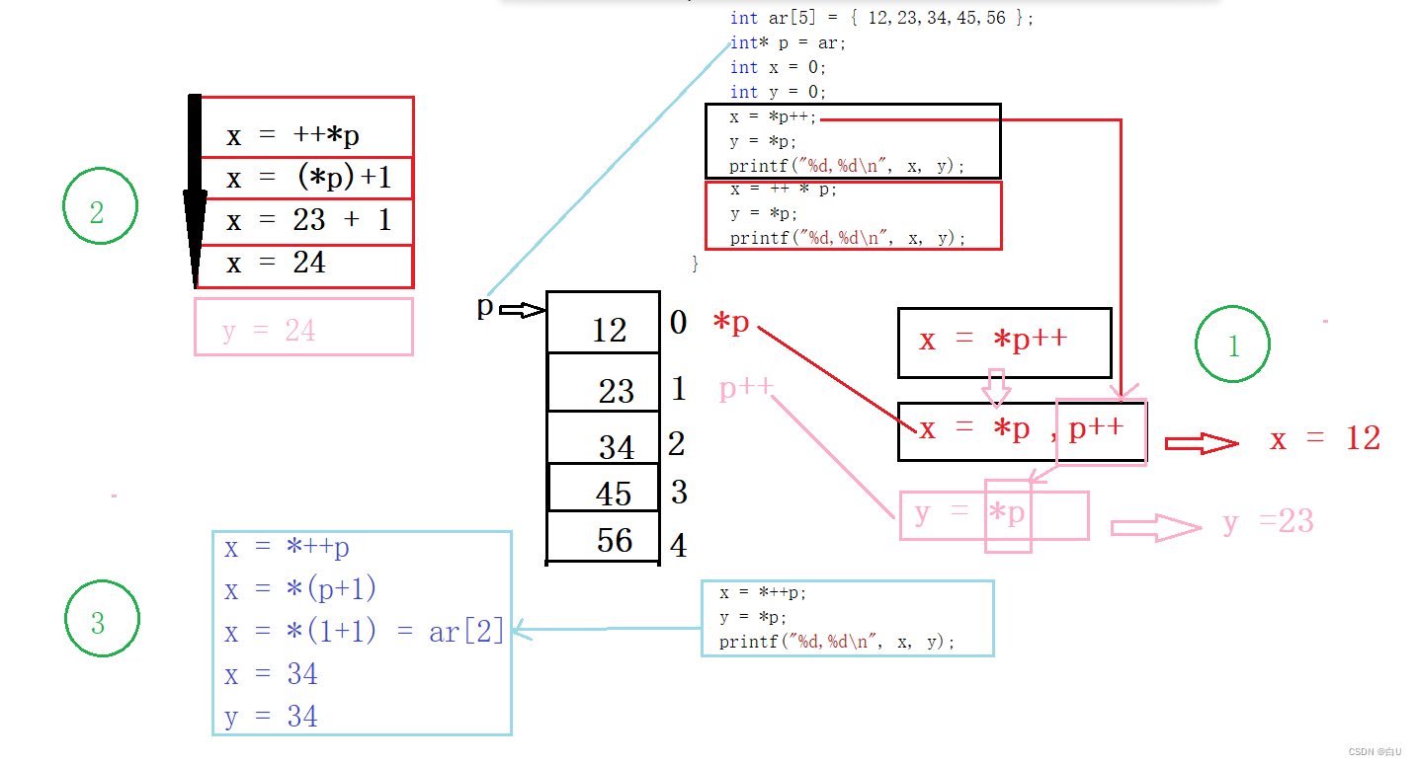Select the text 'x = 23 + 1'
Viewport: 1416px width, 765px height.
(x=308, y=220)
